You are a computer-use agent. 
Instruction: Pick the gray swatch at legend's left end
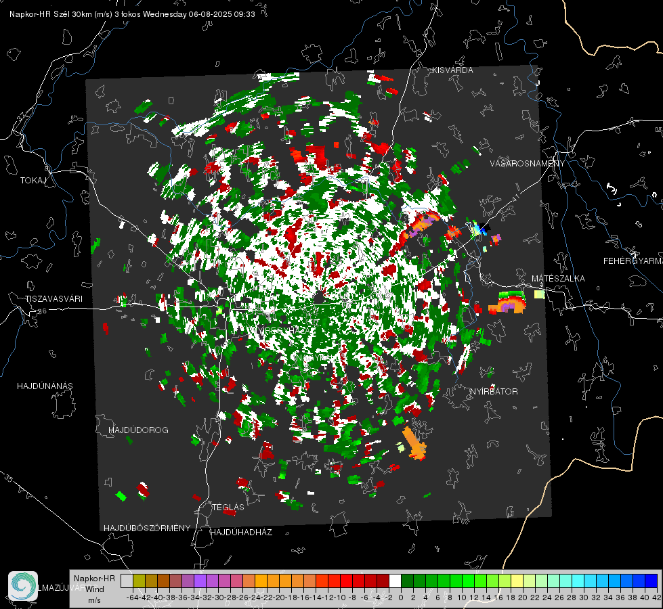pyautogui.click(x=127, y=581)
